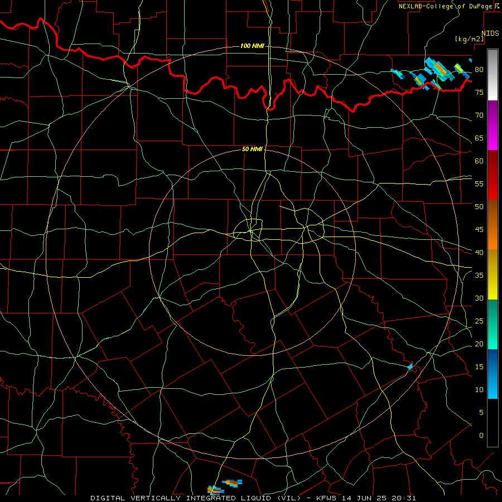This screenshot has width=502, height=502.
Task: Click the 50 NMI range ring label
Action: tap(252, 149)
